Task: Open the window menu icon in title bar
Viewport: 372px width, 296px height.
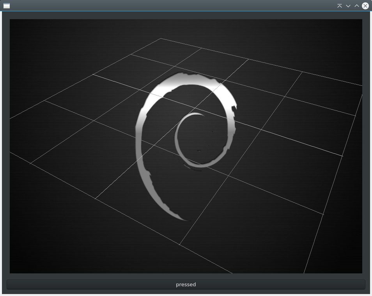Action: pos(7,6)
